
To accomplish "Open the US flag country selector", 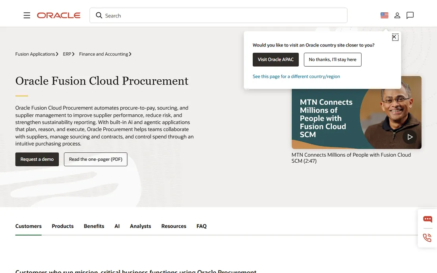I will (384, 15).
